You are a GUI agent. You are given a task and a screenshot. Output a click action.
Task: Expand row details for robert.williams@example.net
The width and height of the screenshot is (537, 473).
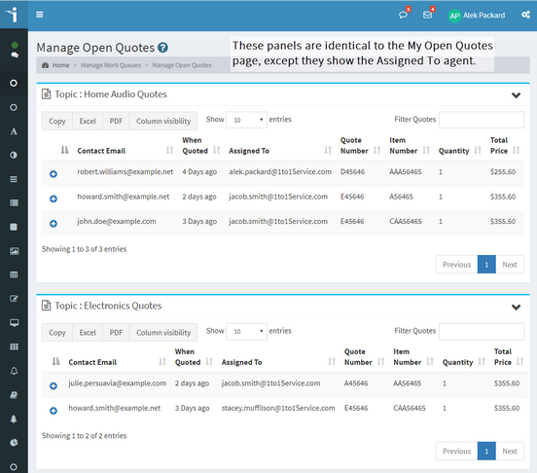tap(54, 174)
